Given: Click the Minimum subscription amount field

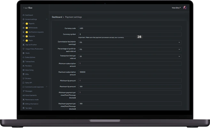Looking at the screenshot, I should (x=130, y=64).
